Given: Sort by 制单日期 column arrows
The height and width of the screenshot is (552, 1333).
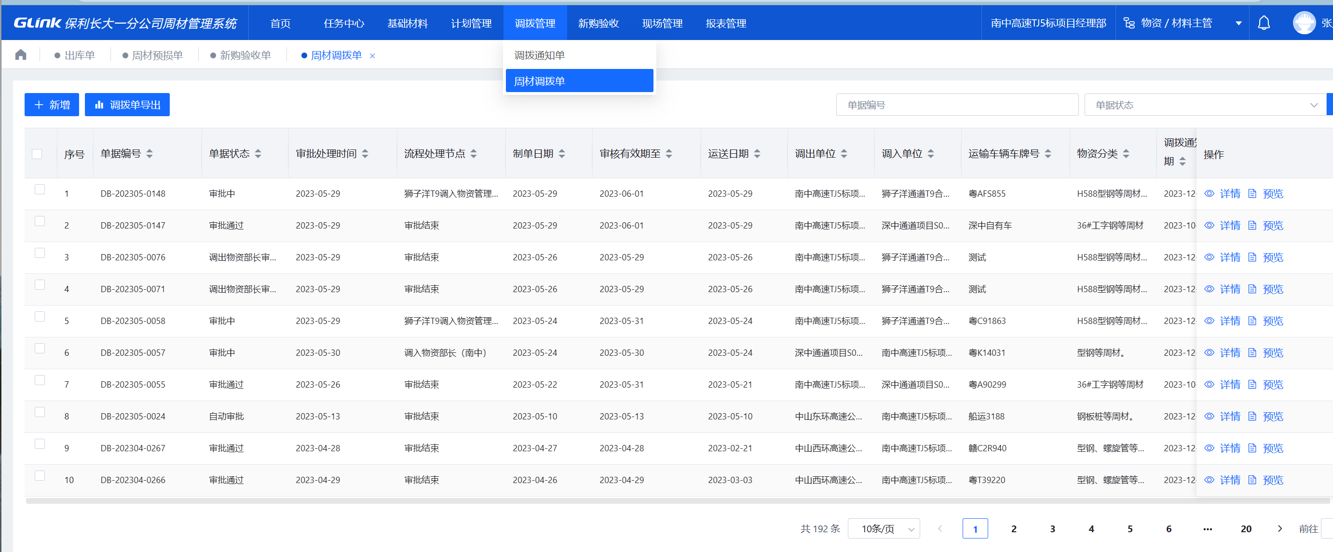Looking at the screenshot, I should point(562,154).
